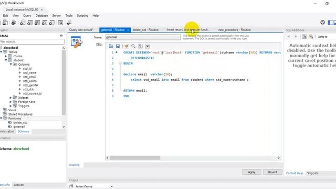Screen dimensions: 336x189
Task: Open Workbench preferences gear icon
Action: [x=322, y=22]
